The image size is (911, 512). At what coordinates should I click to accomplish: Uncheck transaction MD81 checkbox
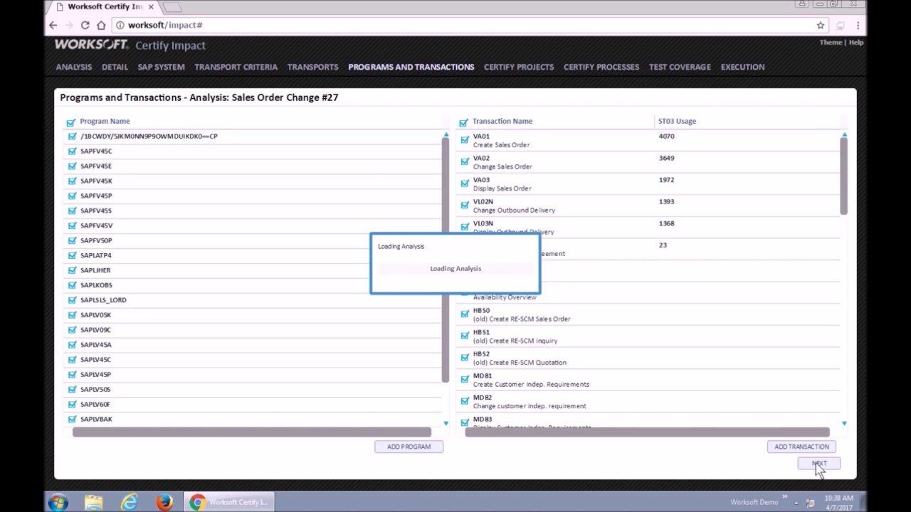coord(465,379)
